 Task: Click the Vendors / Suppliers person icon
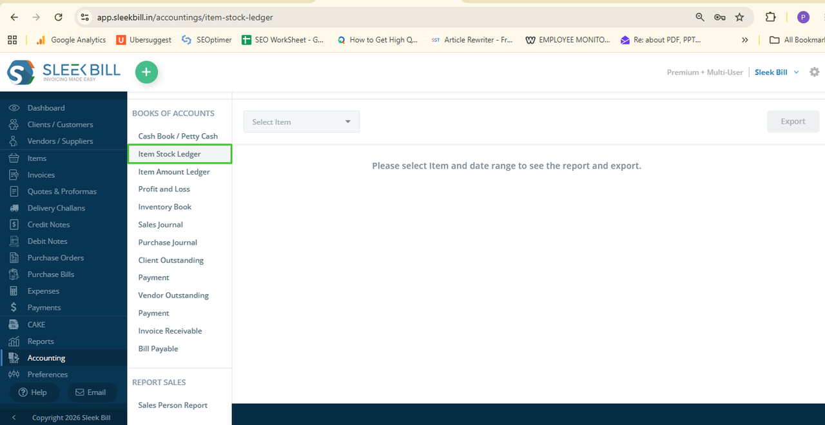(x=14, y=141)
